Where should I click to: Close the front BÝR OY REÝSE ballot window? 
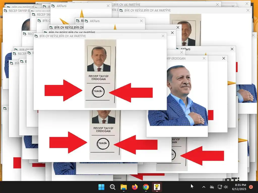click(x=163, y=36)
